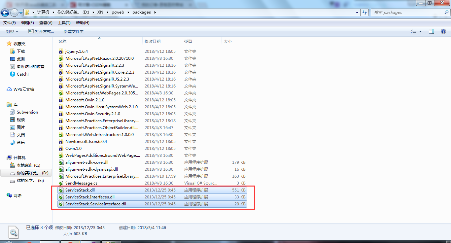Click Microsoft.Owin.Host.SystemWeb.2.1.0 folder icon
Viewport: 451px width, 243px height.
point(61,107)
